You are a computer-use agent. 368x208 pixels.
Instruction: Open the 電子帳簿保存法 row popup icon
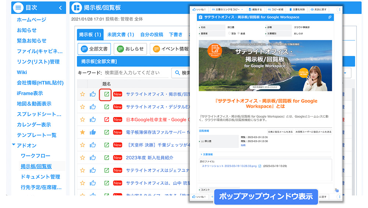pos(107,132)
